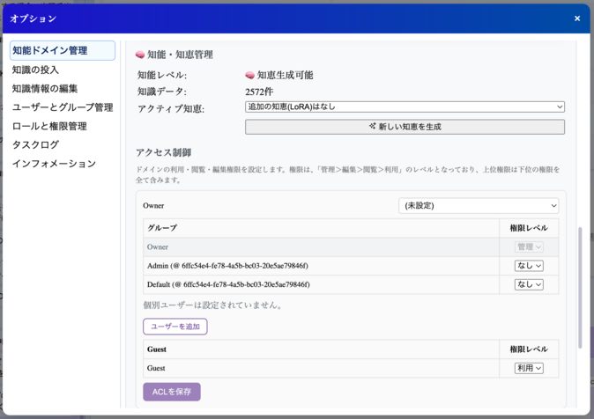The width and height of the screenshot is (594, 419).
Task: Click 新しい知恵を生成 button
Action: pyautogui.click(x=405, y=127)
